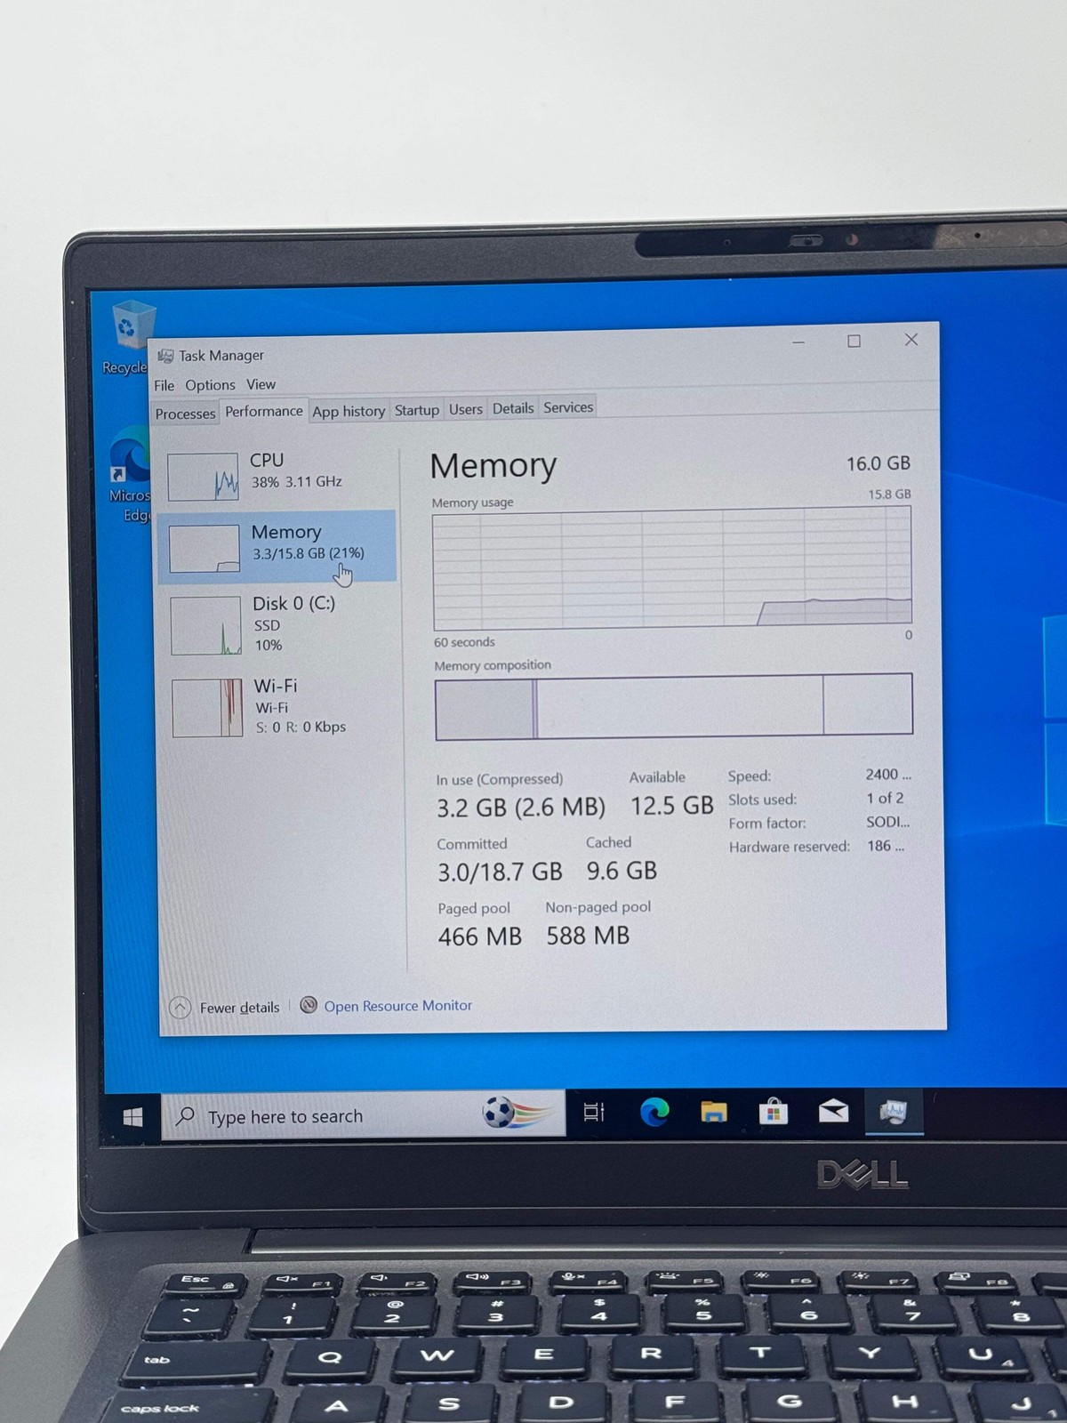Click the Memory usage graph

[672, 567]
